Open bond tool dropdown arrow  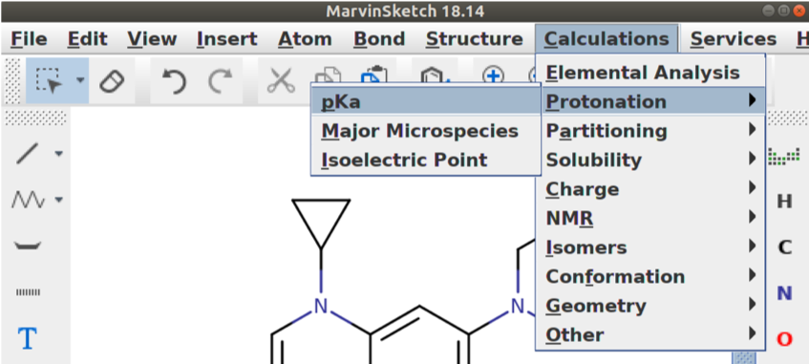point(59,154)
